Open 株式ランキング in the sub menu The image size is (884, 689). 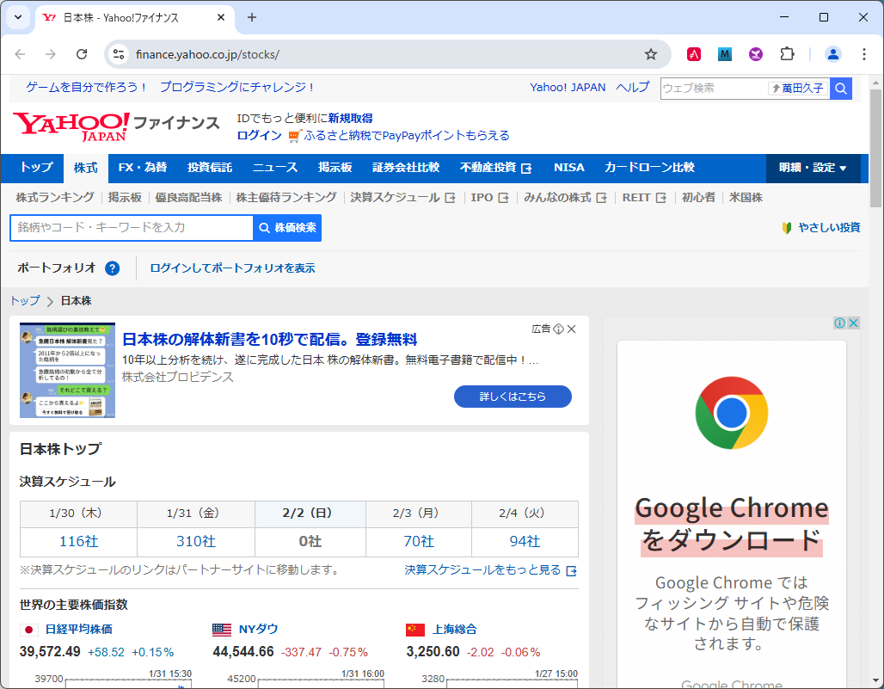click(x=55, y=197)
